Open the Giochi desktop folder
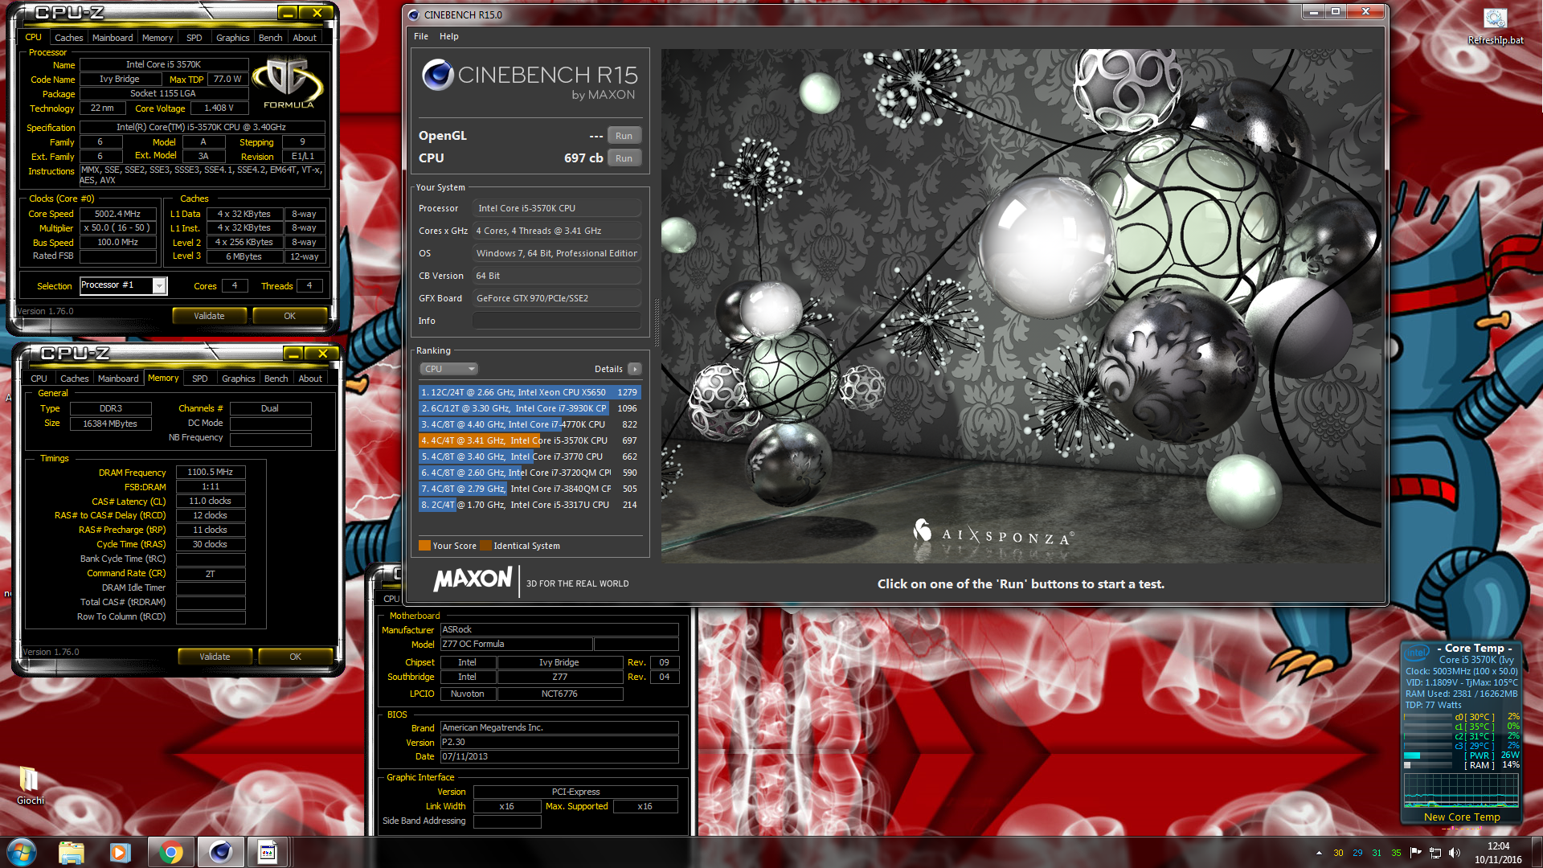This screenshot has width=1543, height=868. 30,785
